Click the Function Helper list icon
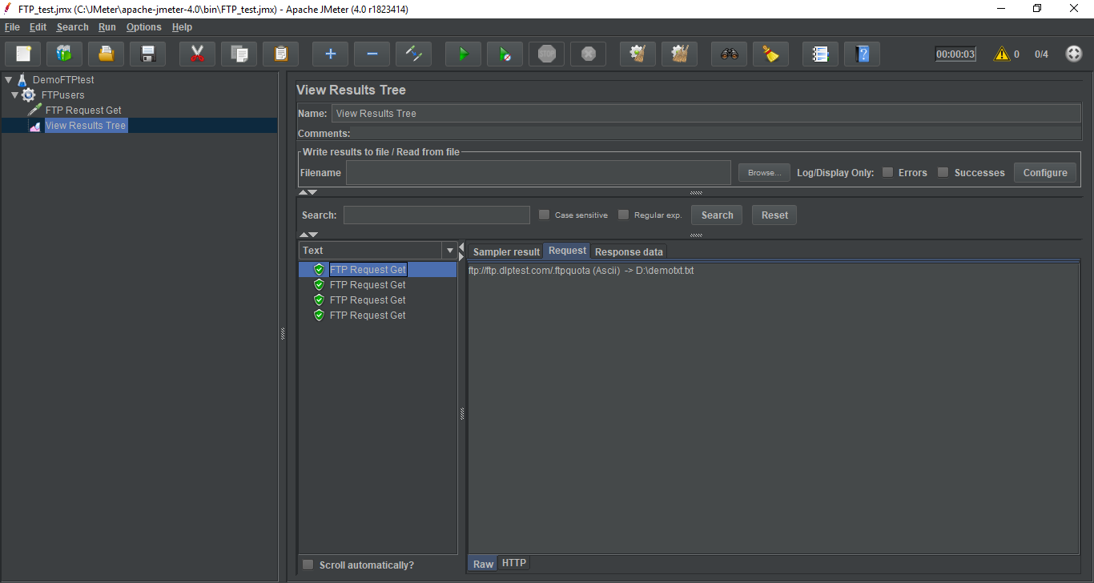The image size is (1094, 583). [820, 54]
